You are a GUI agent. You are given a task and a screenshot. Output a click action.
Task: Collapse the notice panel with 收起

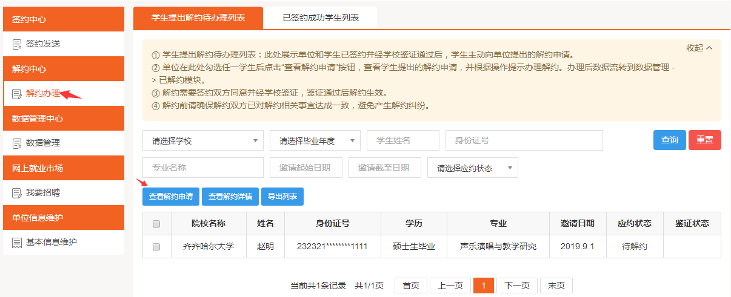click(699, 48)
